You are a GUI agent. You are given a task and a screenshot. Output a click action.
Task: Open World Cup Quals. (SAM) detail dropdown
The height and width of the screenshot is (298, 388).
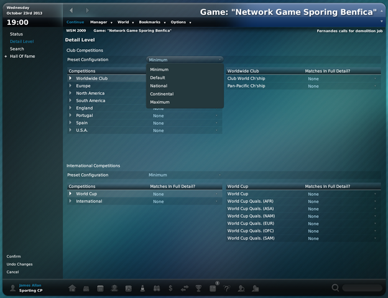[342, 238]
